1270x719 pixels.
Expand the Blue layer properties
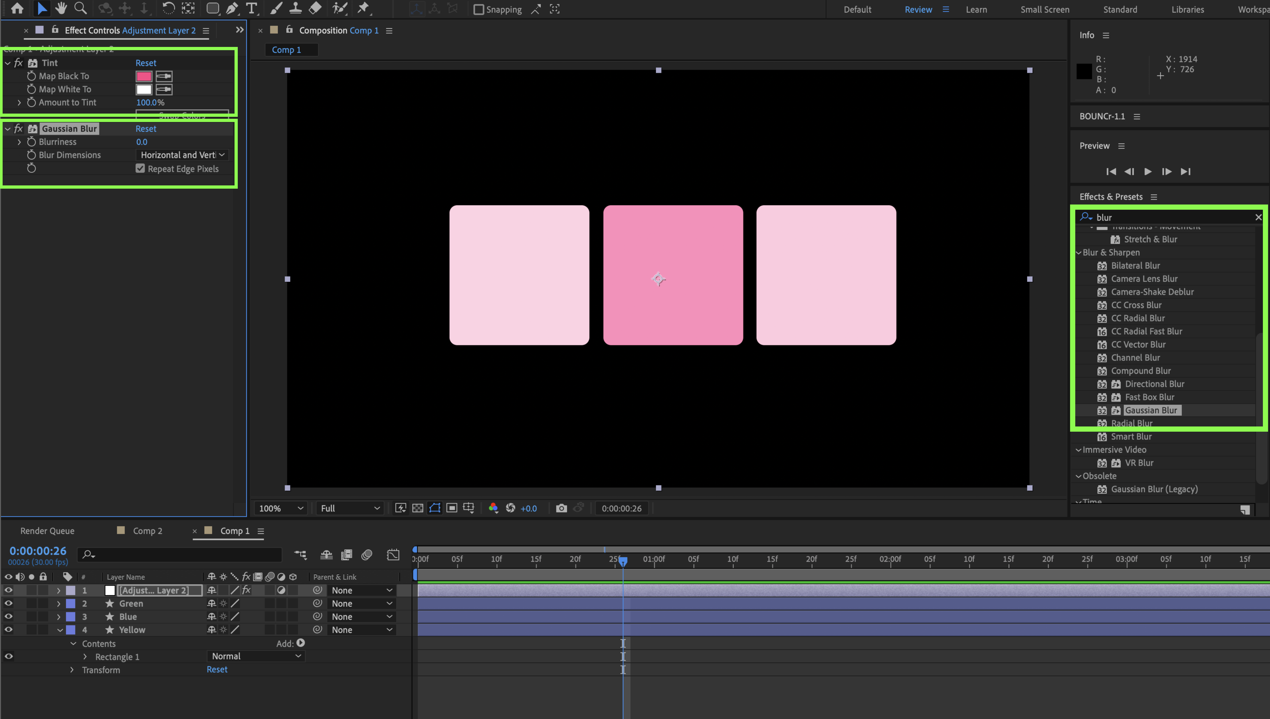pos(59,617)
